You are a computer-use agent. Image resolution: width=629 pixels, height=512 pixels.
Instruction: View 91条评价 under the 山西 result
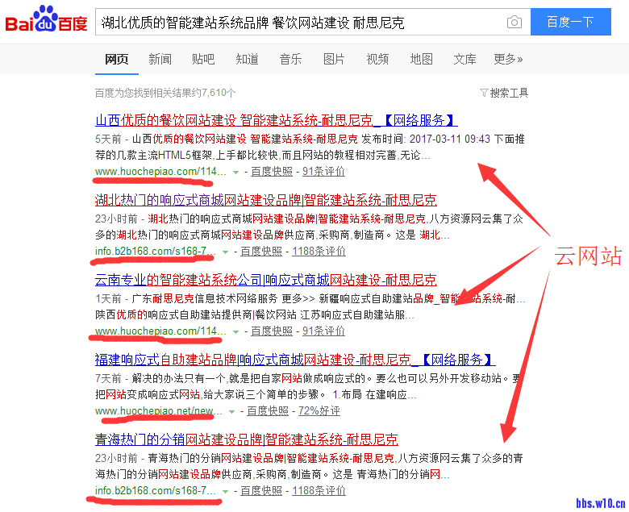click(323, 172)
